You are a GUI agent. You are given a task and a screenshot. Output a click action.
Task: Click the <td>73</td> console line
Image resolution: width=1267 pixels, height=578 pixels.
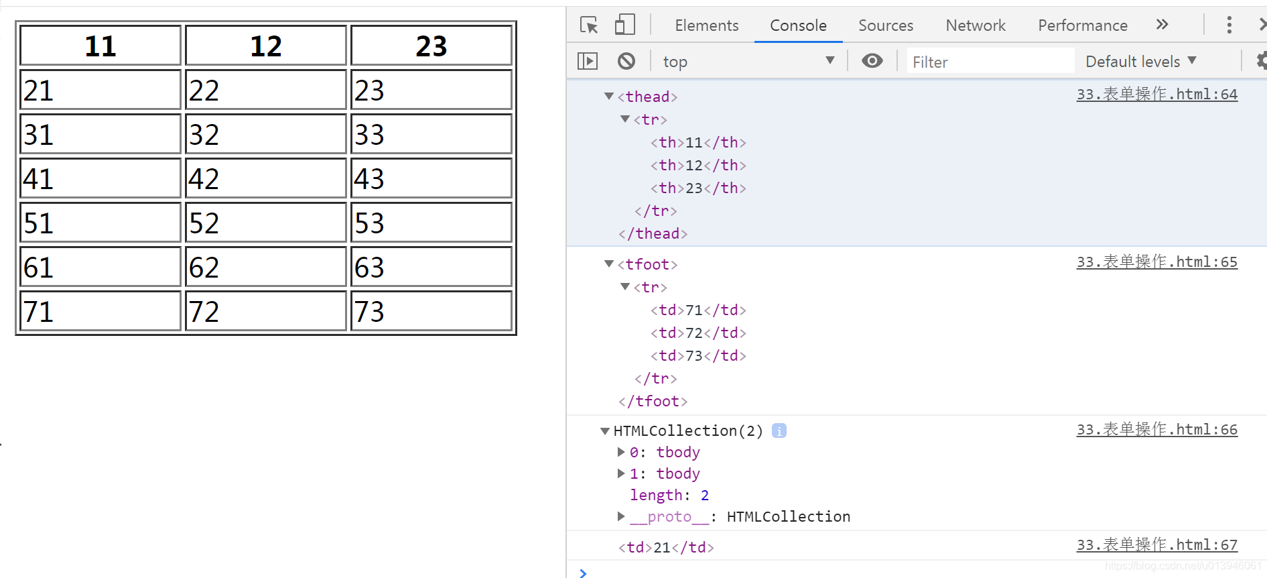698,355
